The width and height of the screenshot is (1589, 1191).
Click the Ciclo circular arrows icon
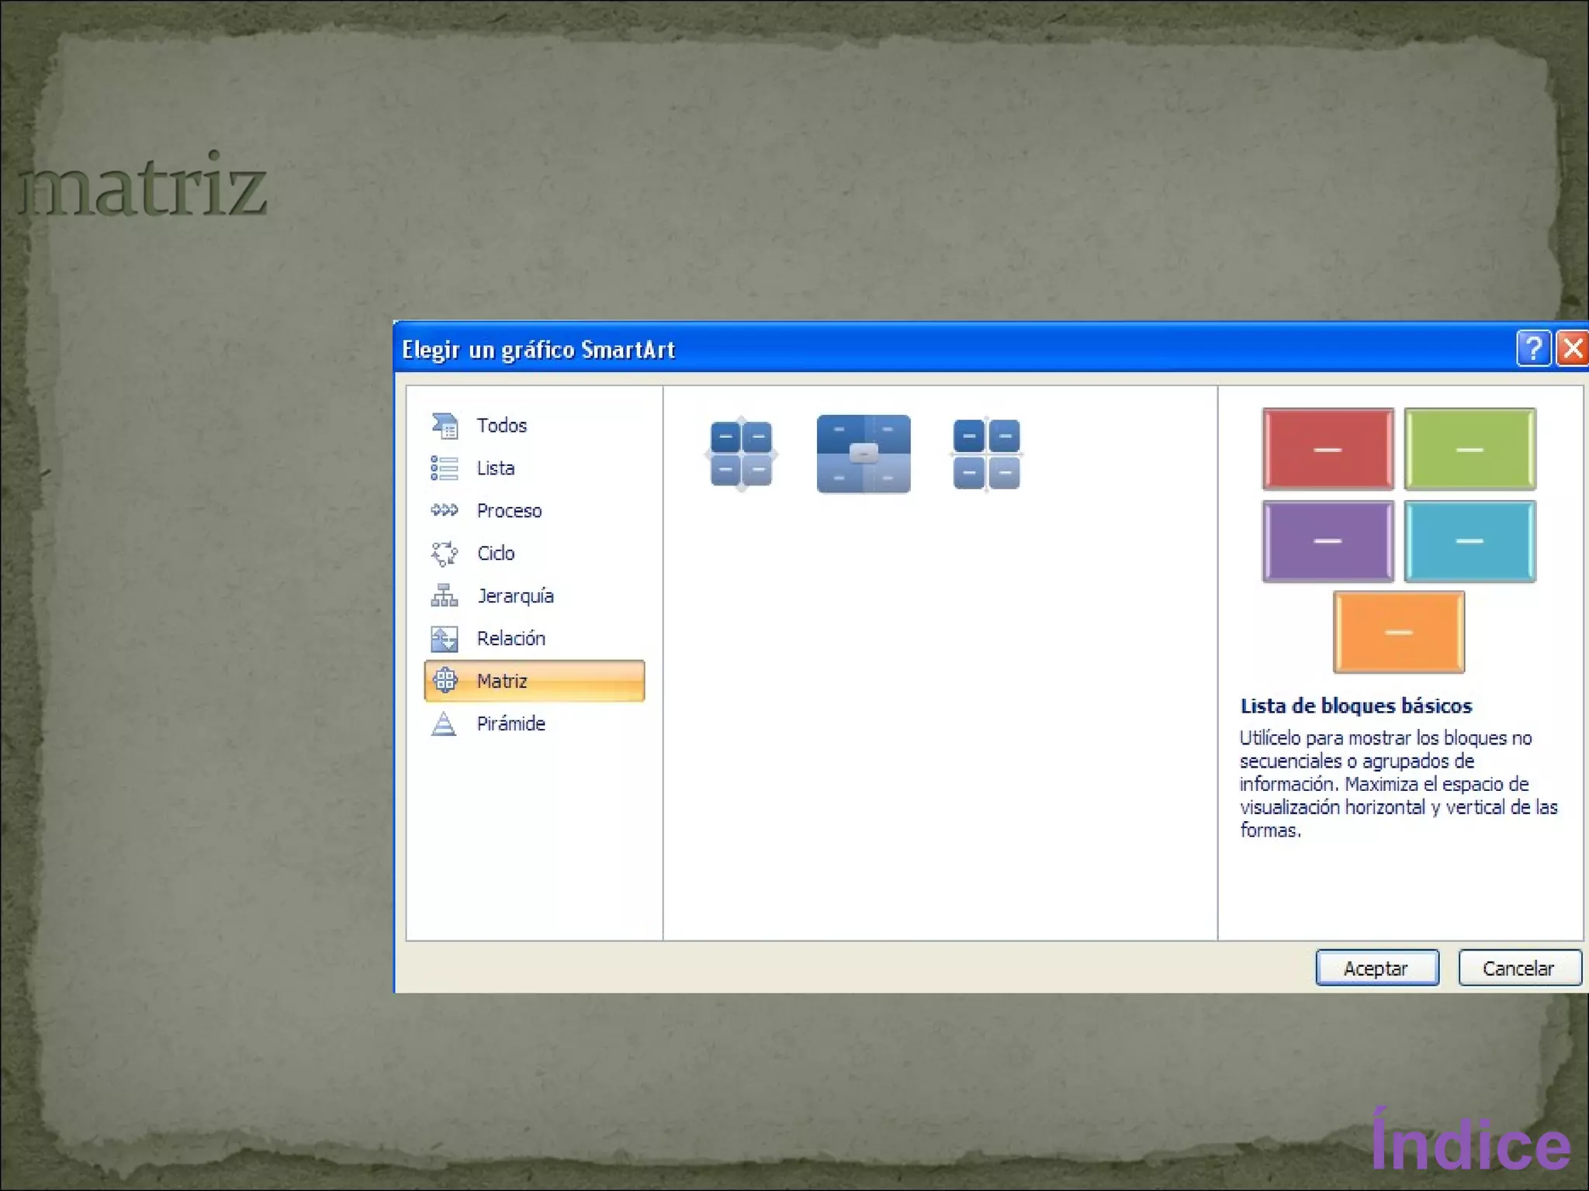coord(445,553)
